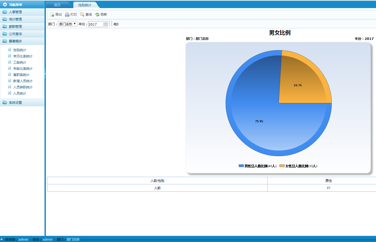Image resolution: width=376 pixels, height=242 pixels.
Task: Click the document icon beside 工龄统计
Action: 10,62
